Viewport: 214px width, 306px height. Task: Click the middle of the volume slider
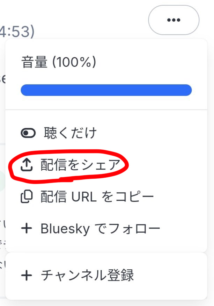[x=106, y=90]
